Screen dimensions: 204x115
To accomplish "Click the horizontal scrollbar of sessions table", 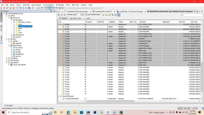I will click(111, 101).
